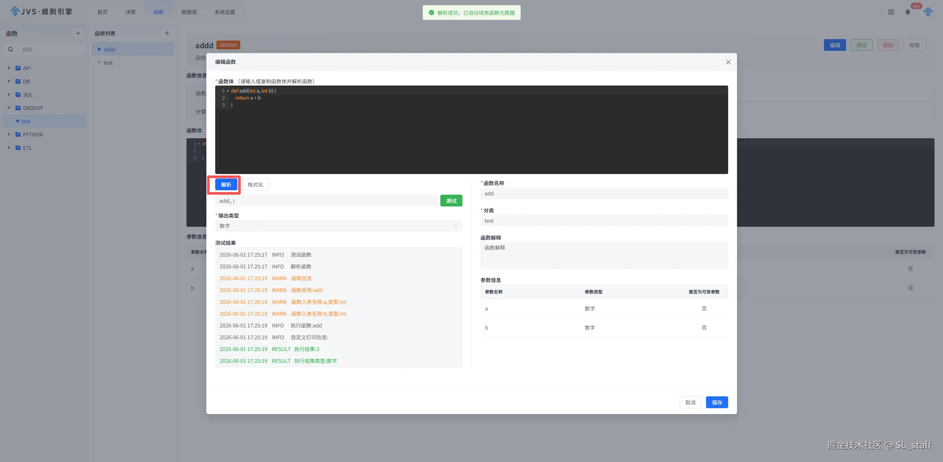Expand the DB tree node
The width and height of the screenshot is (943, 462).
point(9,81)
